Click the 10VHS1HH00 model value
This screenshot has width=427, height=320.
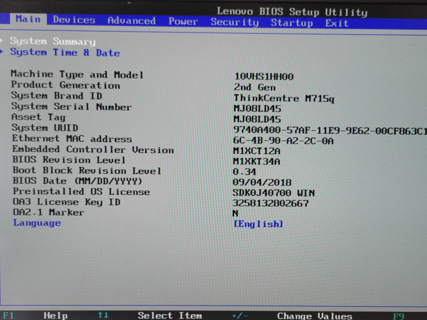pos(264,76)
